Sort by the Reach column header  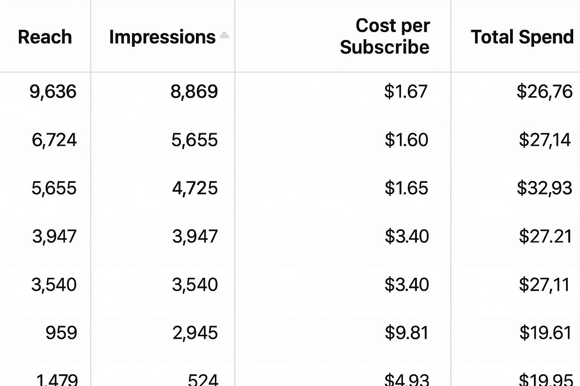(x=45, y=37)
